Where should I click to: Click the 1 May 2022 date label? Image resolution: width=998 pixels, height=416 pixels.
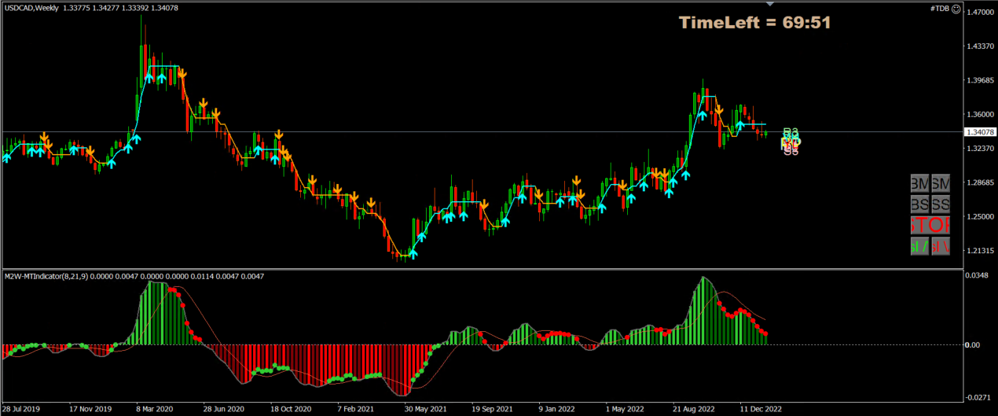[x=626, y=410]
